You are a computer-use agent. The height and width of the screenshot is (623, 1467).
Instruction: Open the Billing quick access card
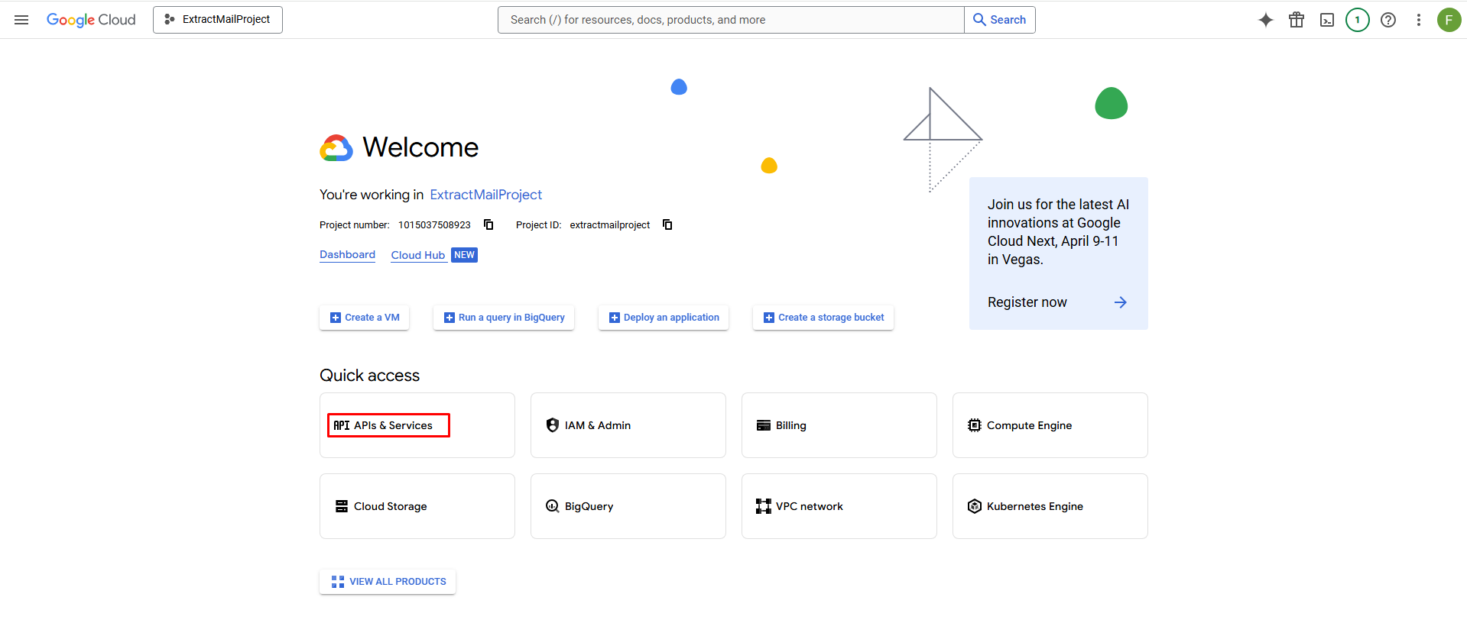[839, 425]
